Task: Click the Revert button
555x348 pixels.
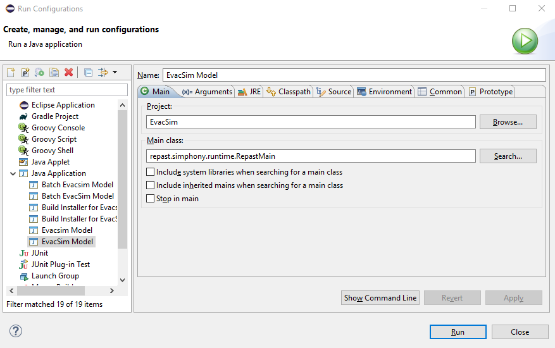Action: click(x=452, y=298)
